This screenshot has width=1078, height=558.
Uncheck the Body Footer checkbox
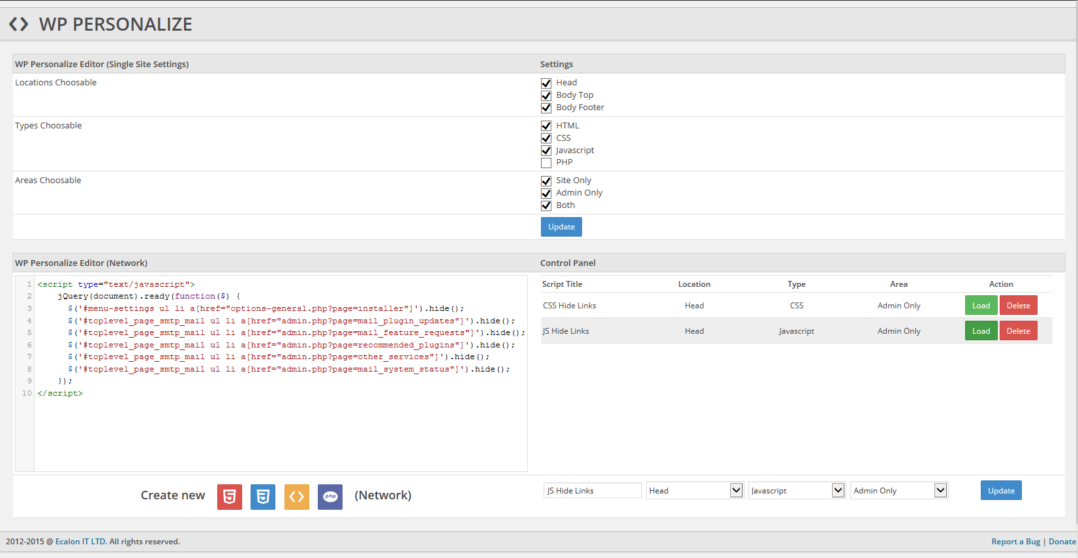tap(546, 108)
